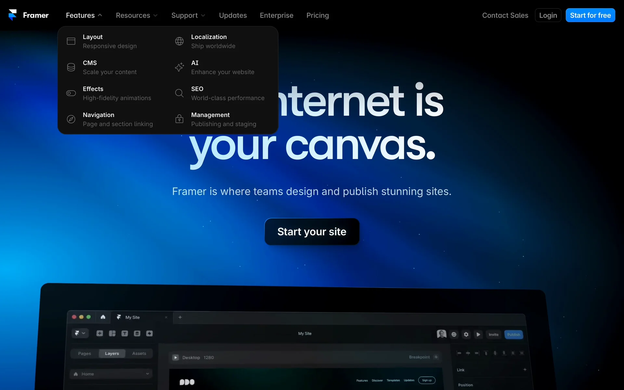Expand the Support dropdown
This screenshot has width=624, height=390.
tap(188, 15)
